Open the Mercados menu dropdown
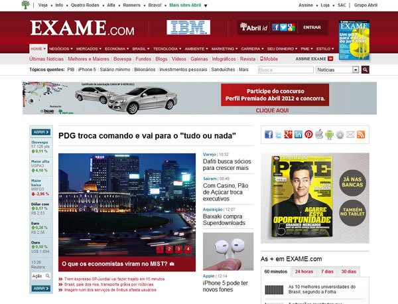The height and width of the screenshot is (304, 398). (89, 48)
